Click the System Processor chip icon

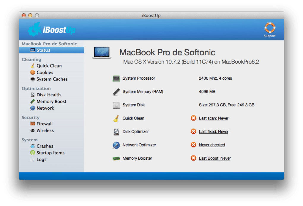[x=116, y=78]
